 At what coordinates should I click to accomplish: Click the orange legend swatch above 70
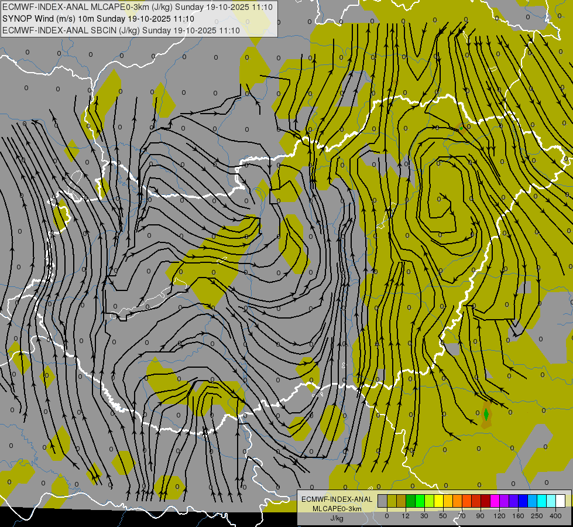tap(458, 501)
